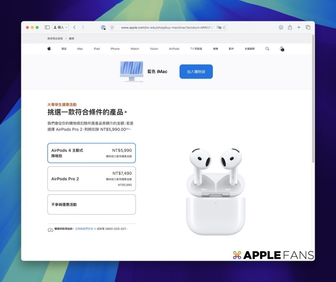Open a new tab with plus icon
The image size is (336, 282).
[299, 28]
